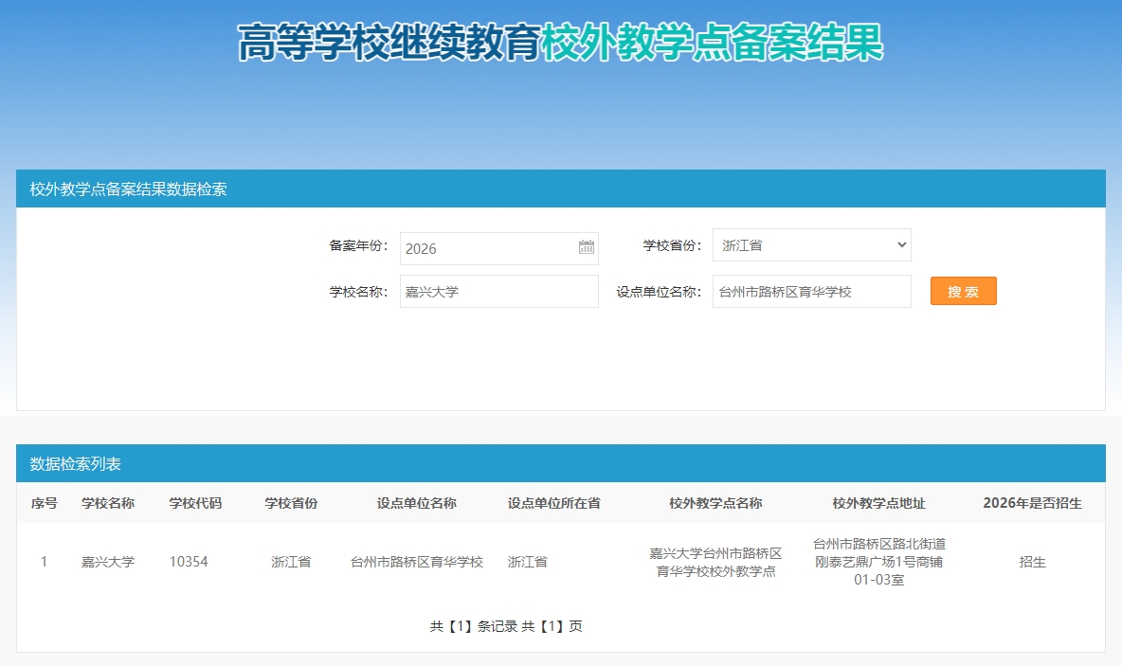Click the 序号 column header

point(45,503)
